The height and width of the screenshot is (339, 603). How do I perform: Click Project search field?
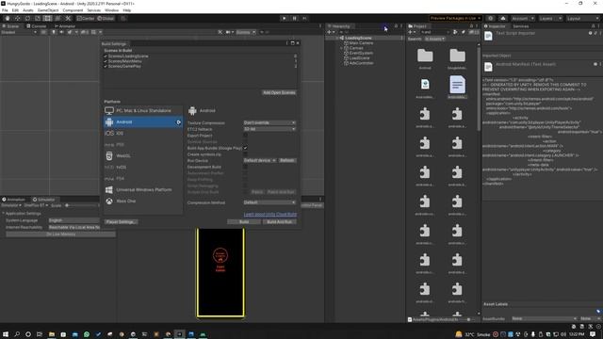tap(435, 32)
